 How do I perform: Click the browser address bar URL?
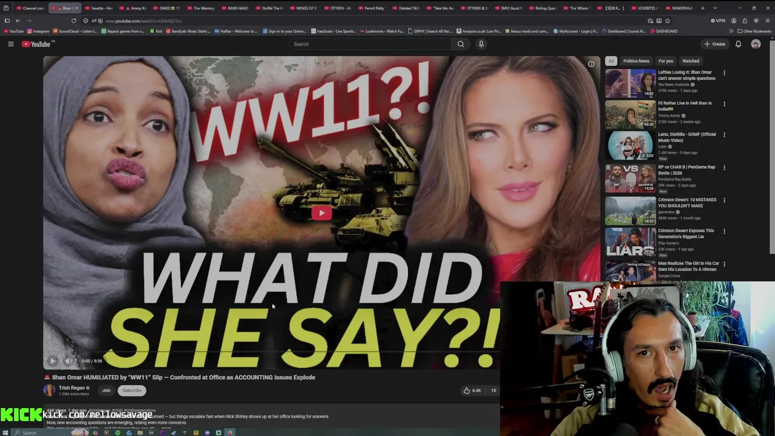tap(143, 21)
